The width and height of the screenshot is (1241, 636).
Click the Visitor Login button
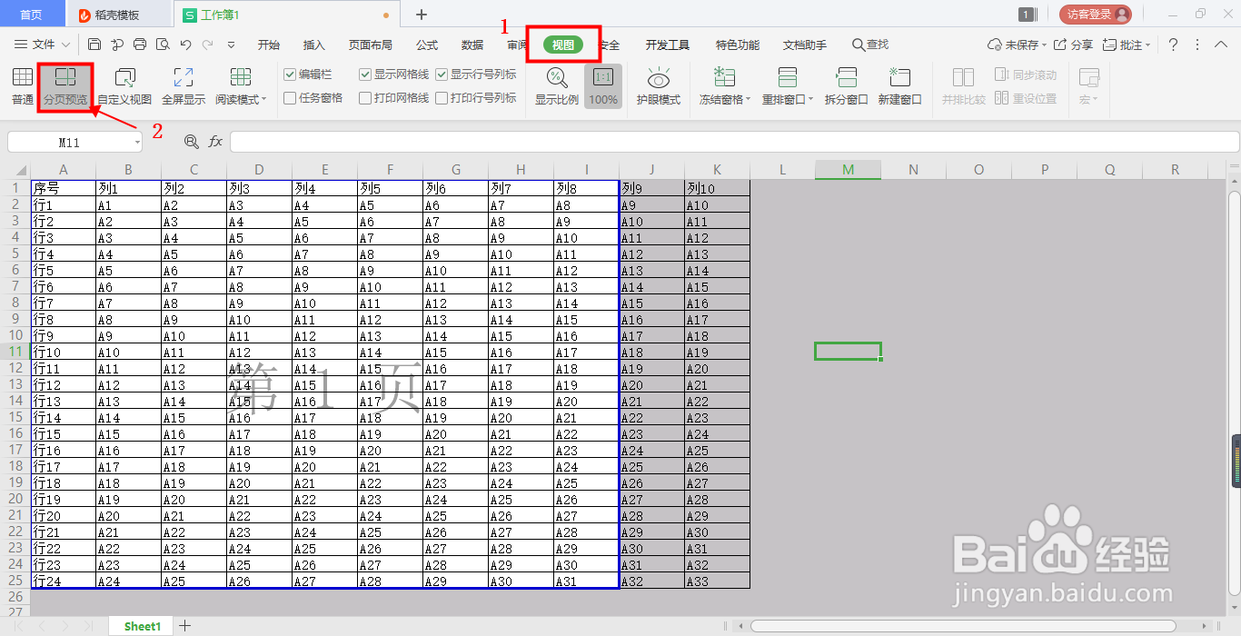(x=1097, y=14)
